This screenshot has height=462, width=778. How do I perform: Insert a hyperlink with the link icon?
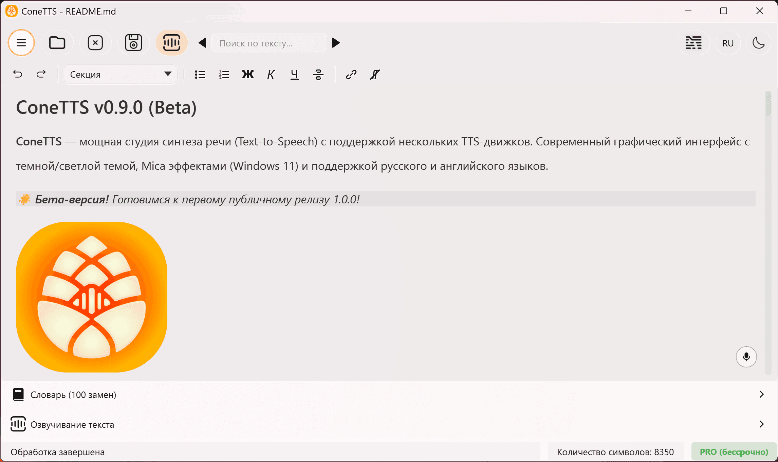351,74
